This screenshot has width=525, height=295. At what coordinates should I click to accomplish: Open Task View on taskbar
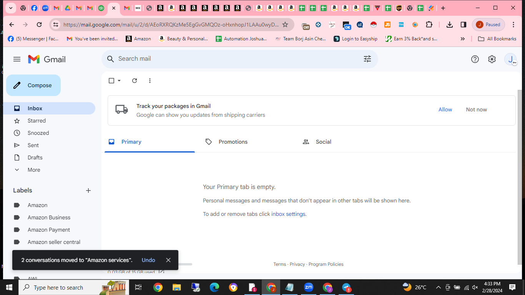[139, 287]
